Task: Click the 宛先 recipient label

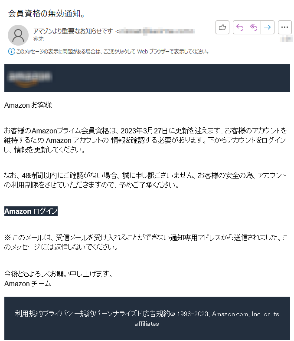Action: tap(39, 39)
